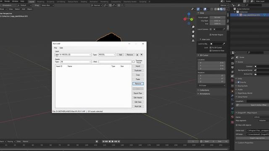Click eyedropper beside Lock to Object field

(224, 44)
